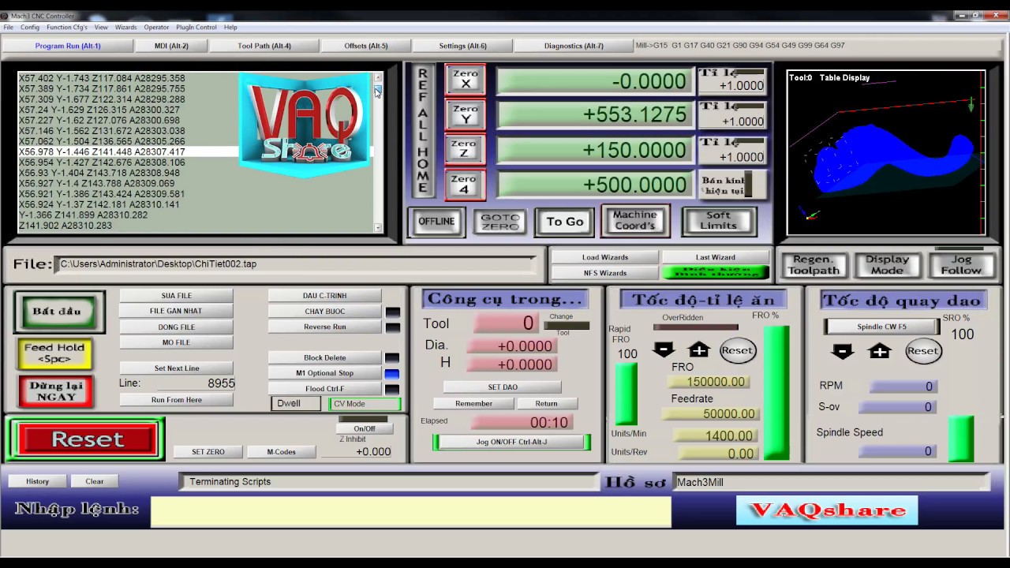The width and height of the screenshot is (1010, 568).
Task: Click the yellow command input field
Action: [411, 512]
